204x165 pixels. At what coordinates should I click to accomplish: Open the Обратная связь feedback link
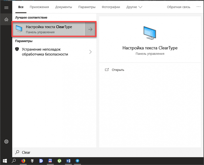[179, 7]
